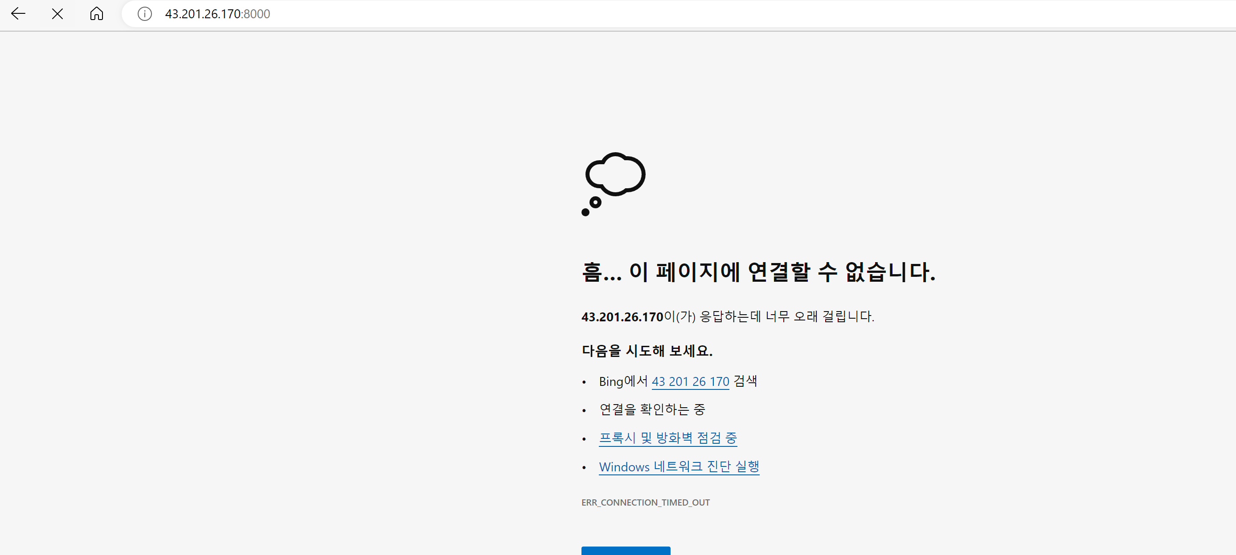Click the 검색 word after Bing link

745,381
